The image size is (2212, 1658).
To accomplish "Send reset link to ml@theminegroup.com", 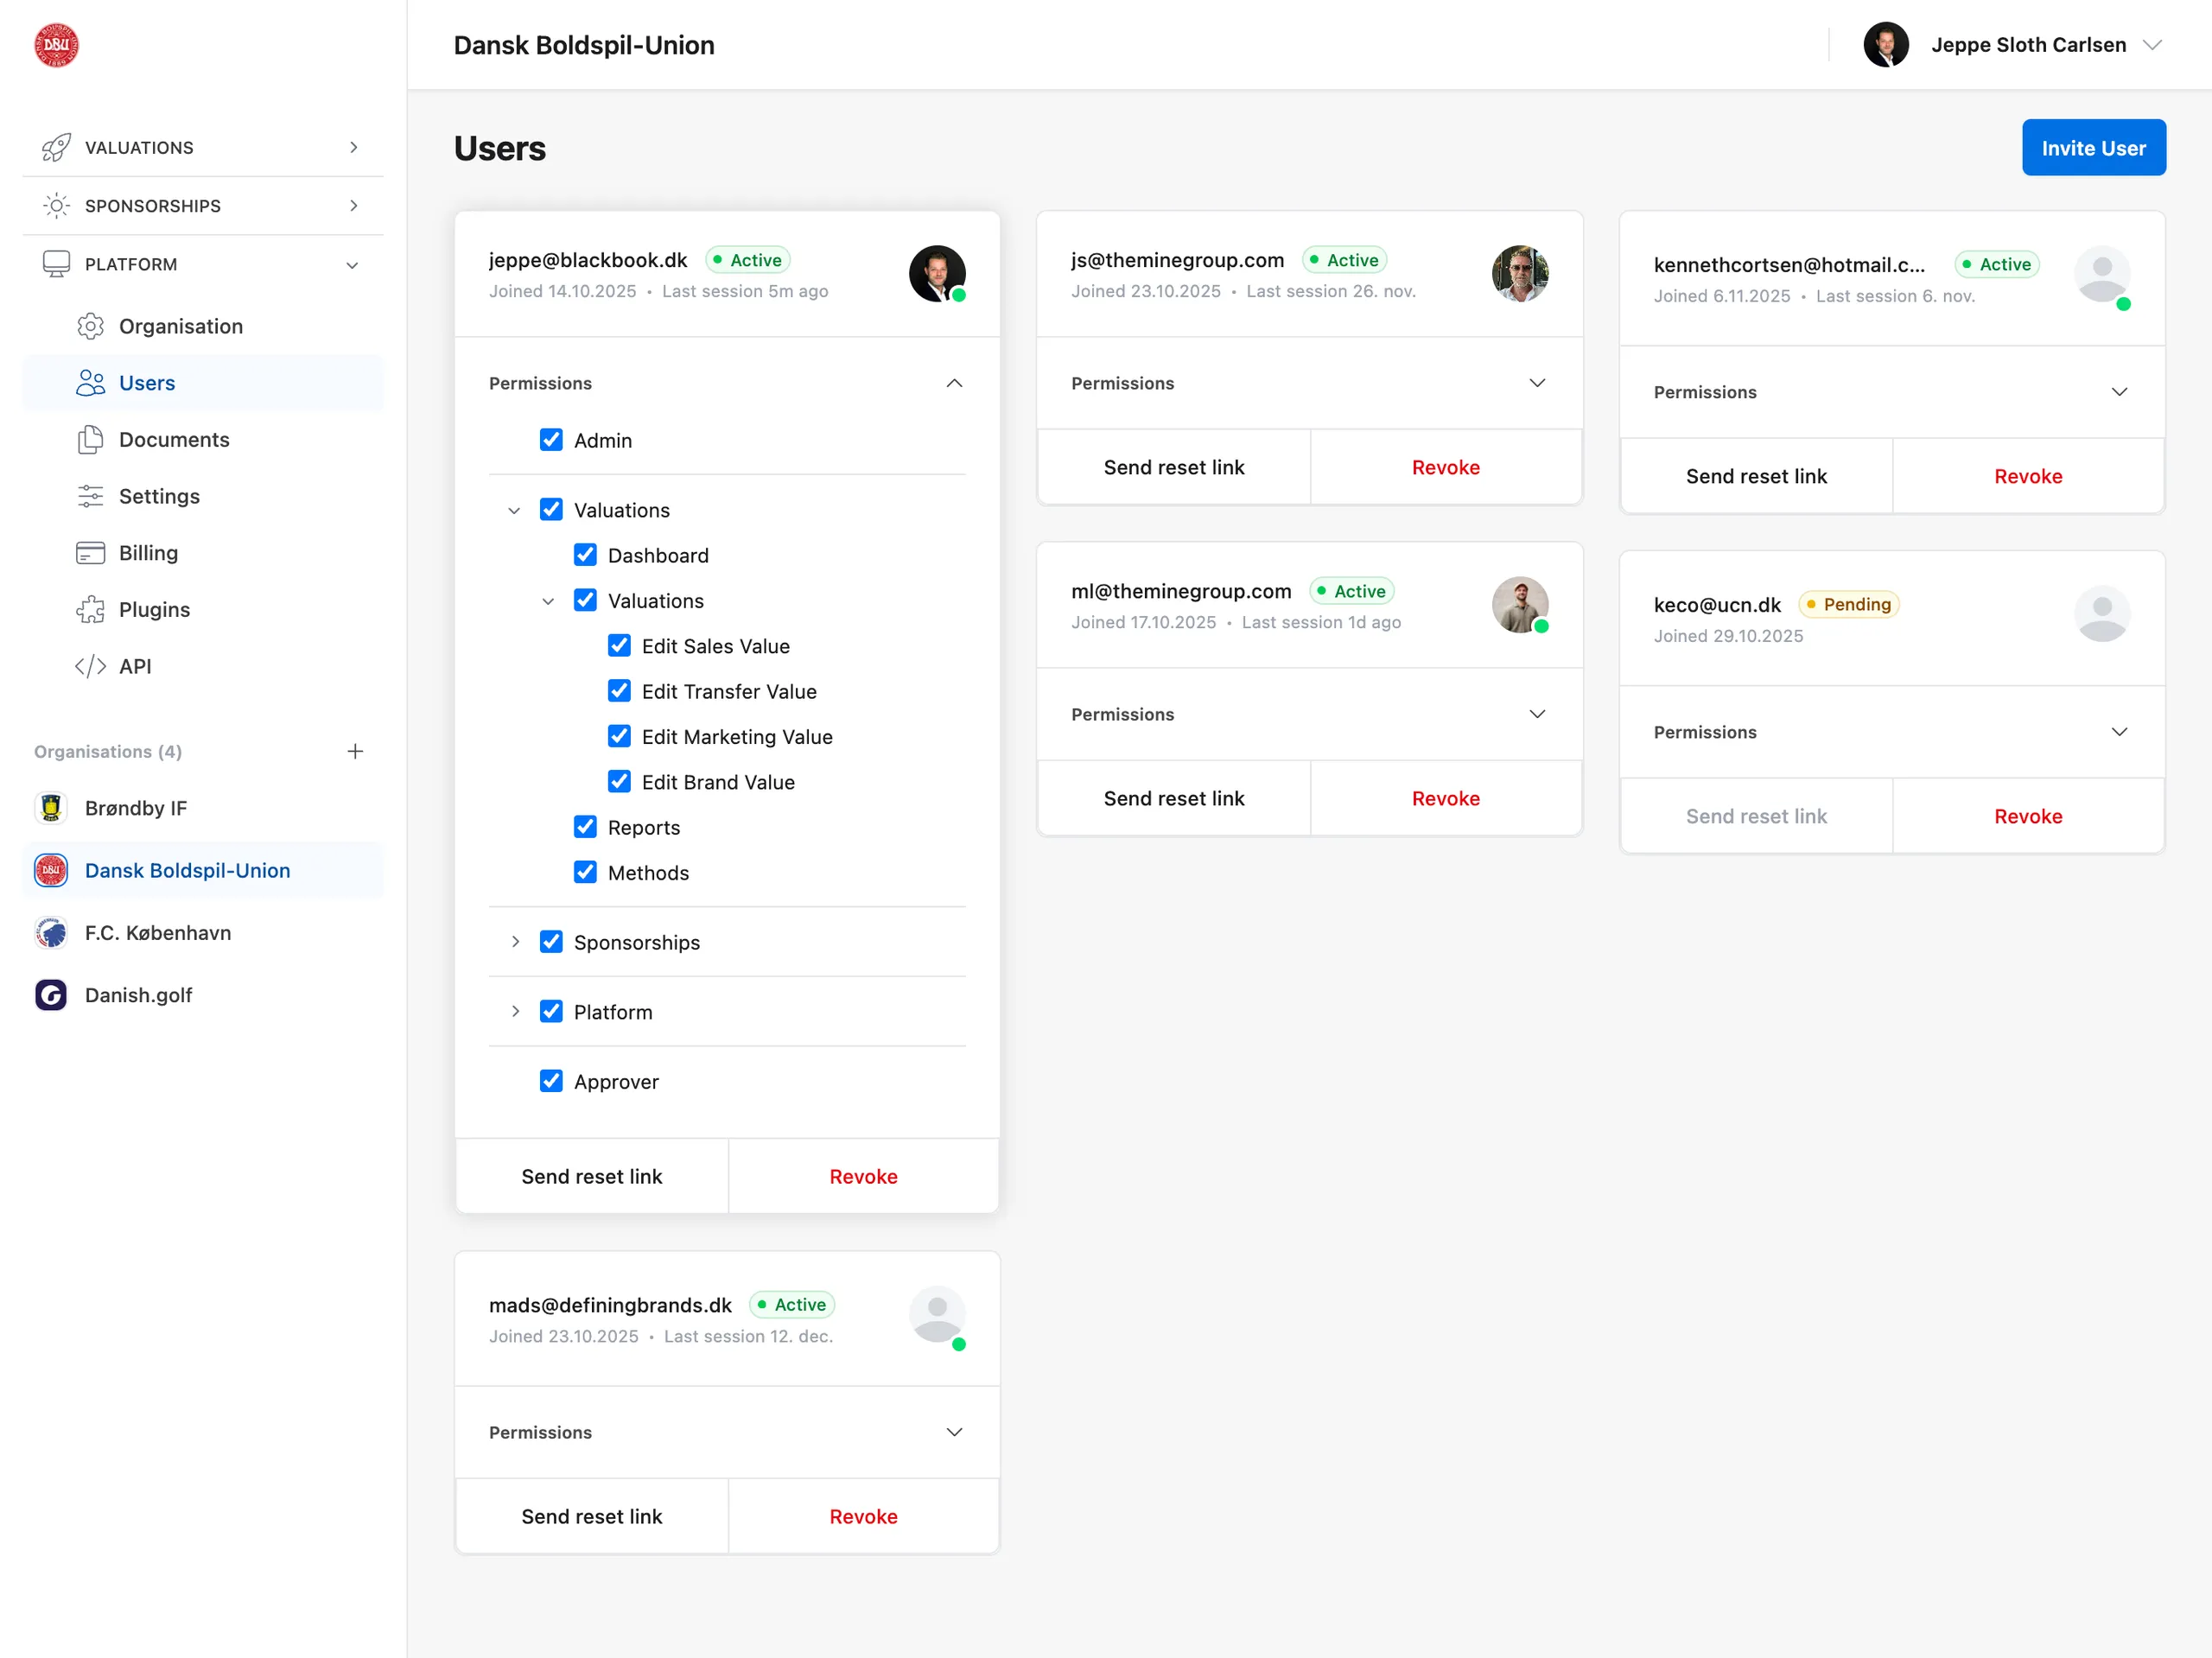I will click(1174, 798).
